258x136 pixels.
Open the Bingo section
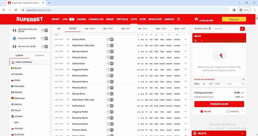110,19
